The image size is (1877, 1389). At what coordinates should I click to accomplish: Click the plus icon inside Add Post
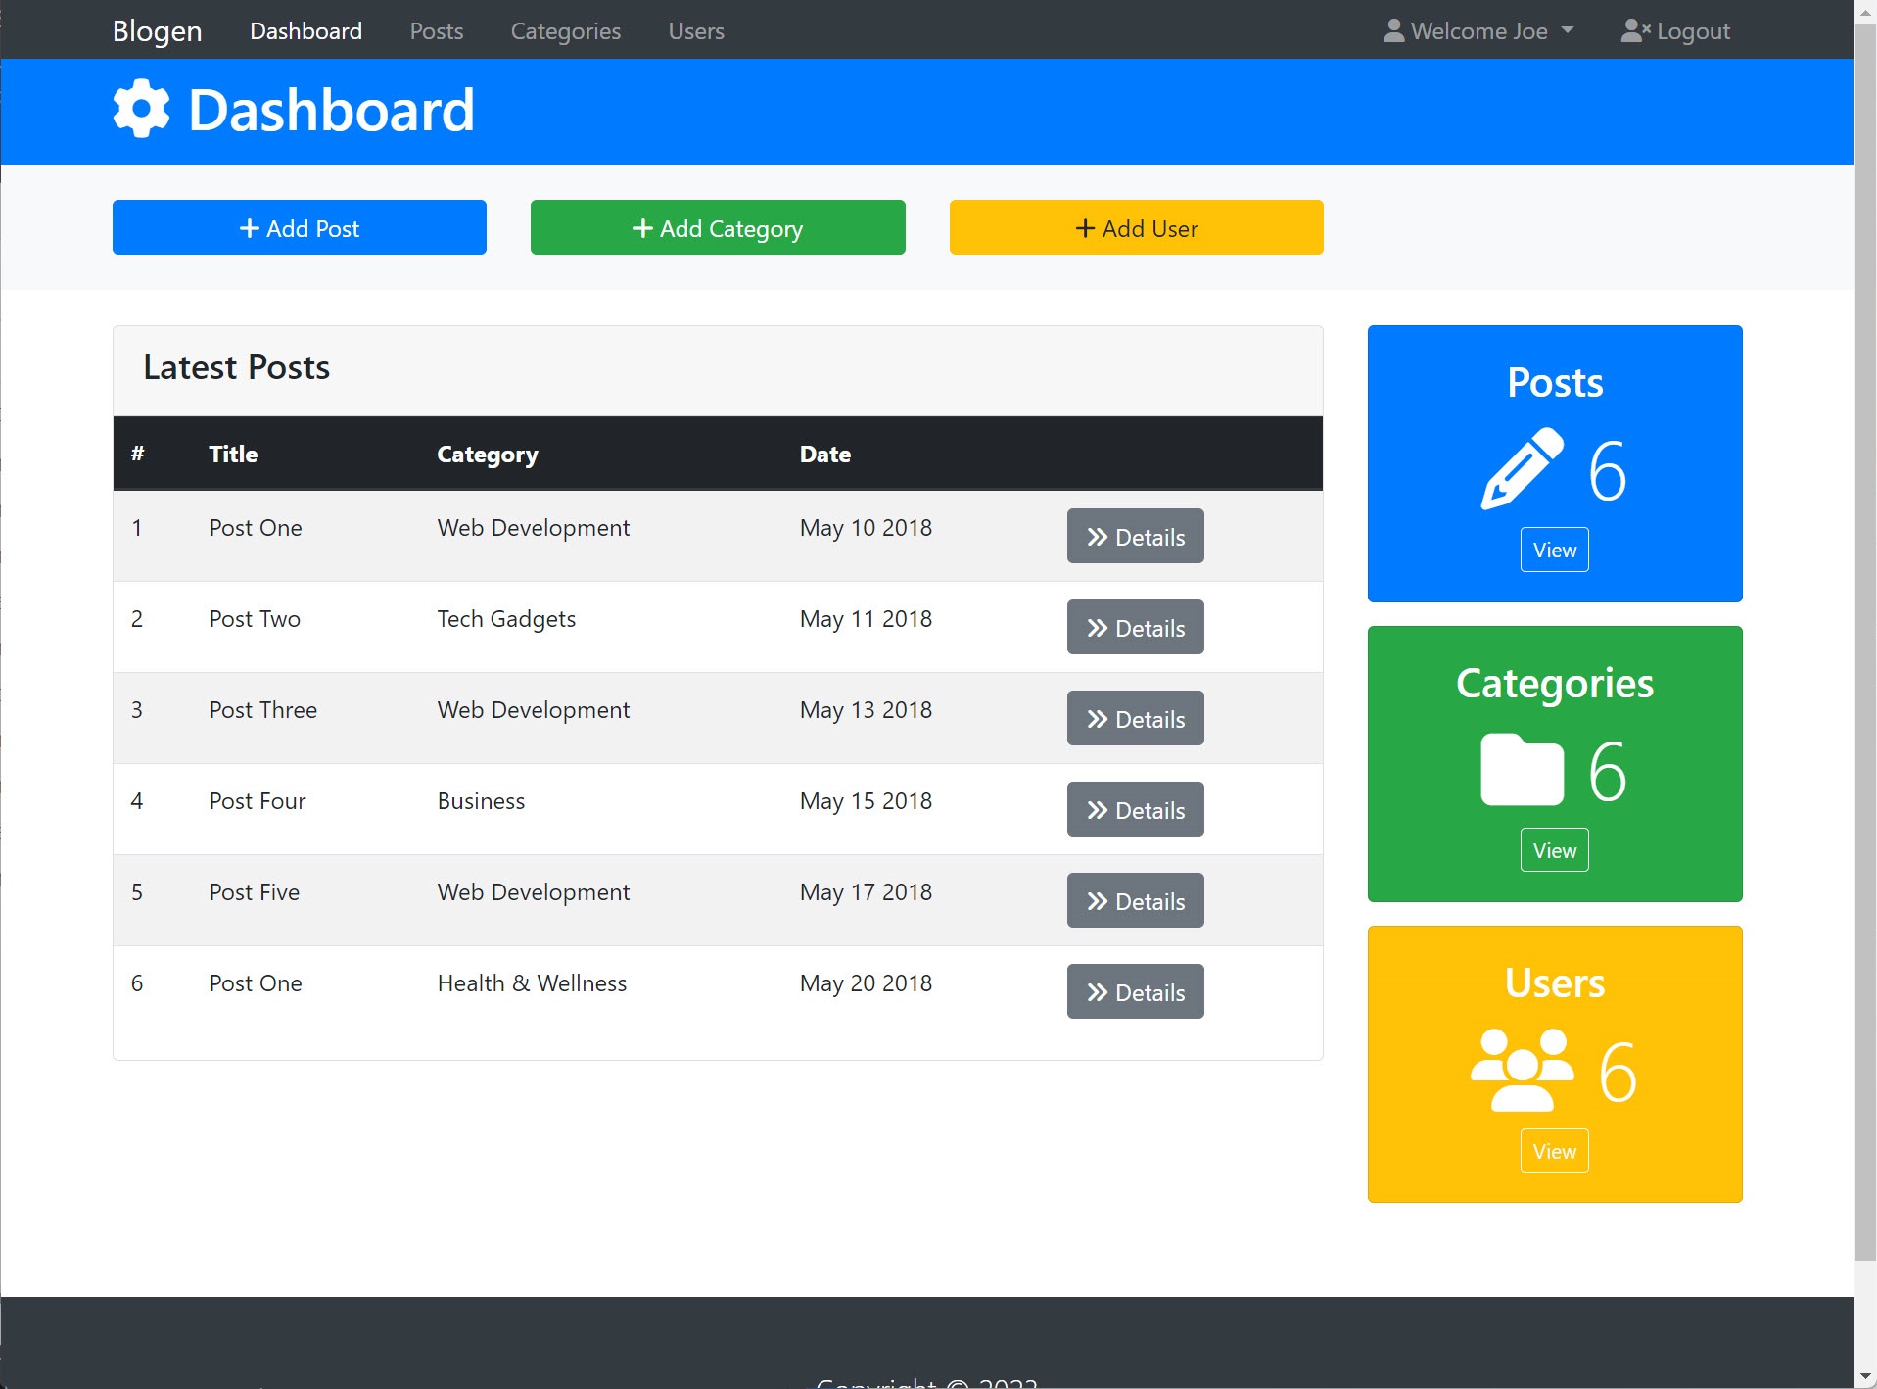tap(249, 228)
